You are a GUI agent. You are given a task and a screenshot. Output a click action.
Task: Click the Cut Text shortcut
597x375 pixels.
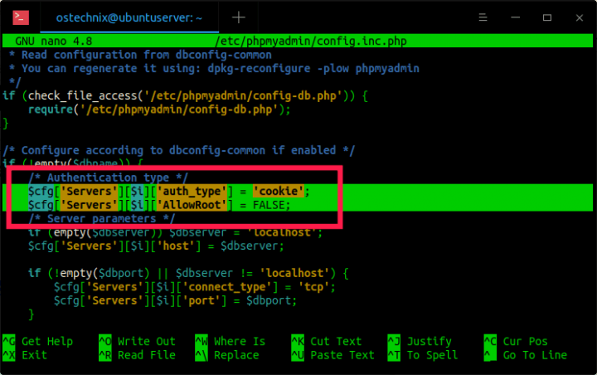click(x=336, y=341)
